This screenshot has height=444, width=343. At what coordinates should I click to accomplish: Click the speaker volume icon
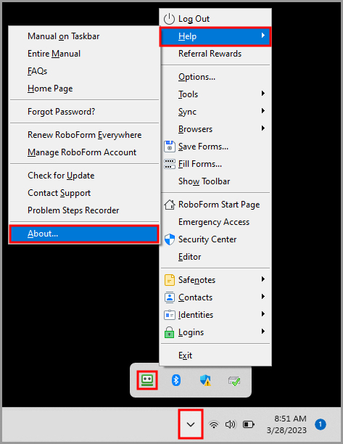[x=231, y=424]
